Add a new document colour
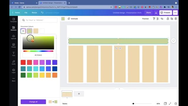This screenshot has height=106, width=188. (x=23, y=31)
